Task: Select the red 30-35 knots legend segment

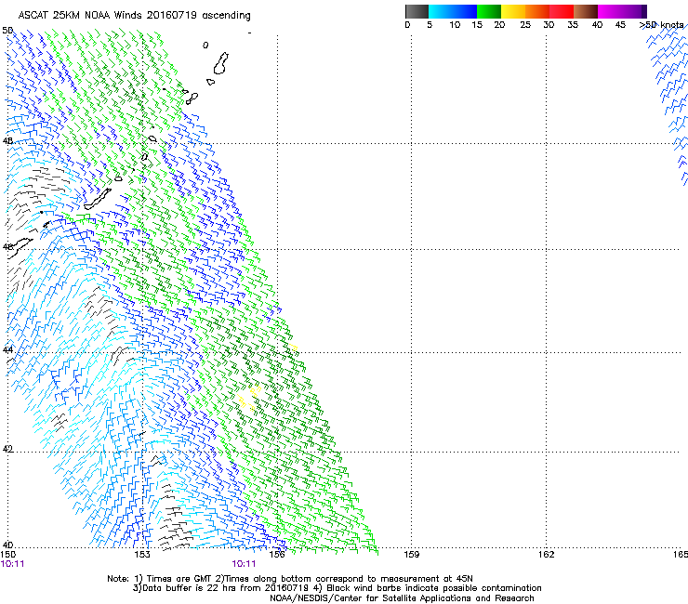Action: click(x=562, y=11)
